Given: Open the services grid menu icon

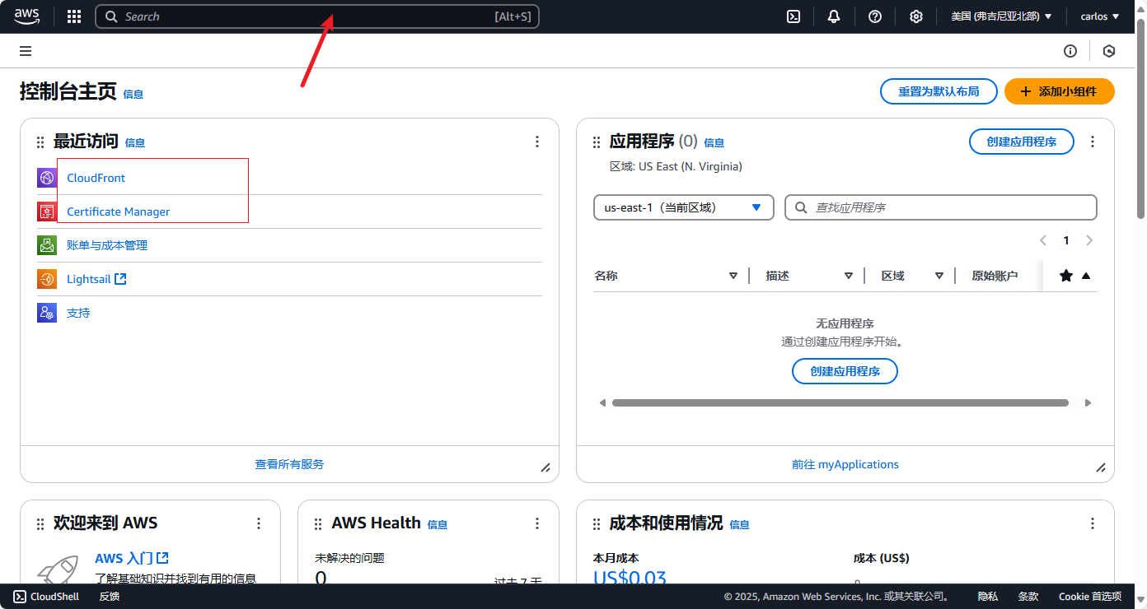Looking at the screenshot, I should click(74, 16).
